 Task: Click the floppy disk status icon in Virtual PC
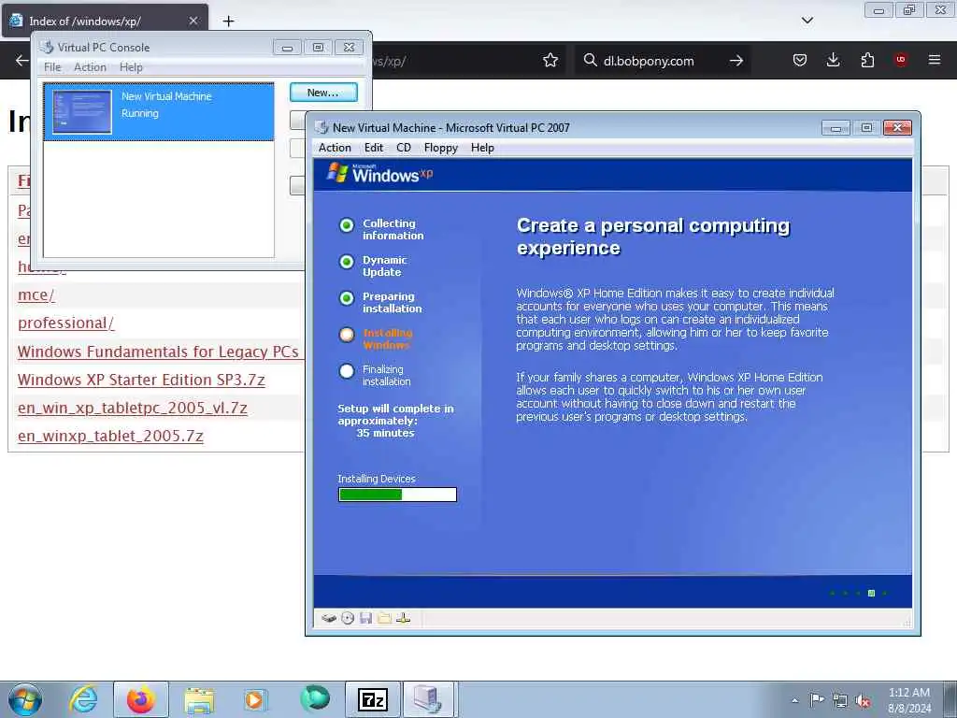365,618
